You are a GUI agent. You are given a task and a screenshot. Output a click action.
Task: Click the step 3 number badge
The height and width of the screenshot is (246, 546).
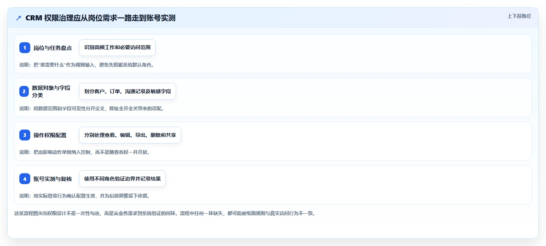point(25,135)
